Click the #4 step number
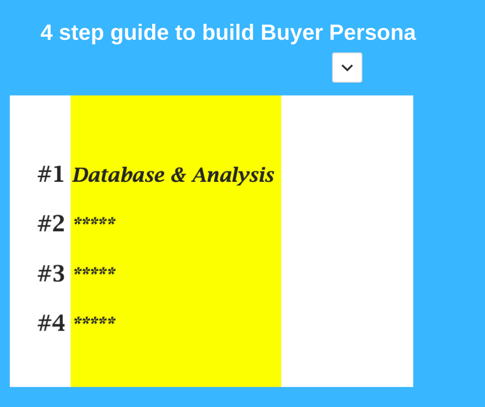The width and height of the screenshot is (485, 407). (51, 323)
